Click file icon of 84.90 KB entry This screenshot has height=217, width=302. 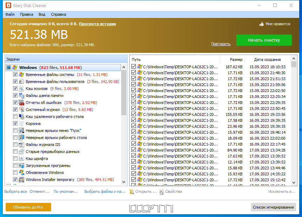pyautogui.click(x=140, y=150)
